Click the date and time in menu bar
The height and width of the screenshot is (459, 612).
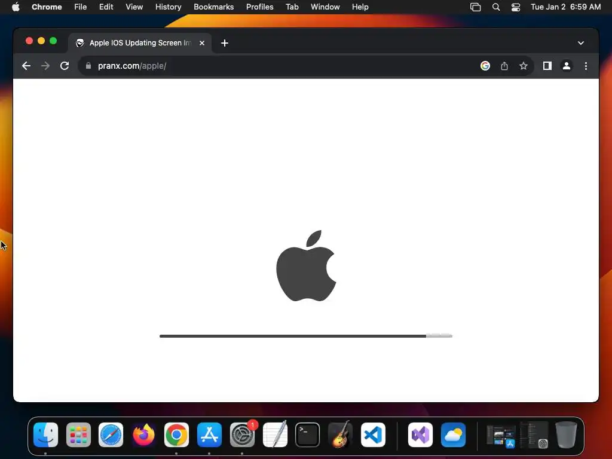click(x=565, y=7)
